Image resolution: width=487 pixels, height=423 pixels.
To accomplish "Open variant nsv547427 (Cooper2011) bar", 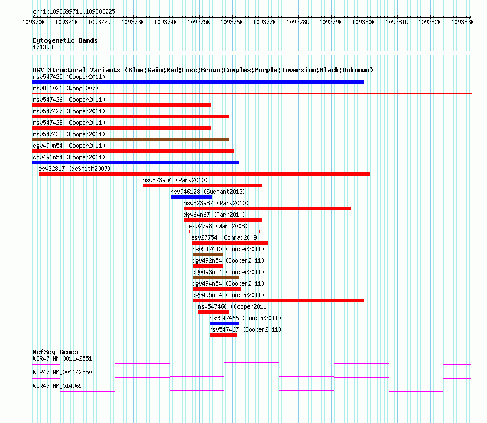I will [x=131, y=117].
